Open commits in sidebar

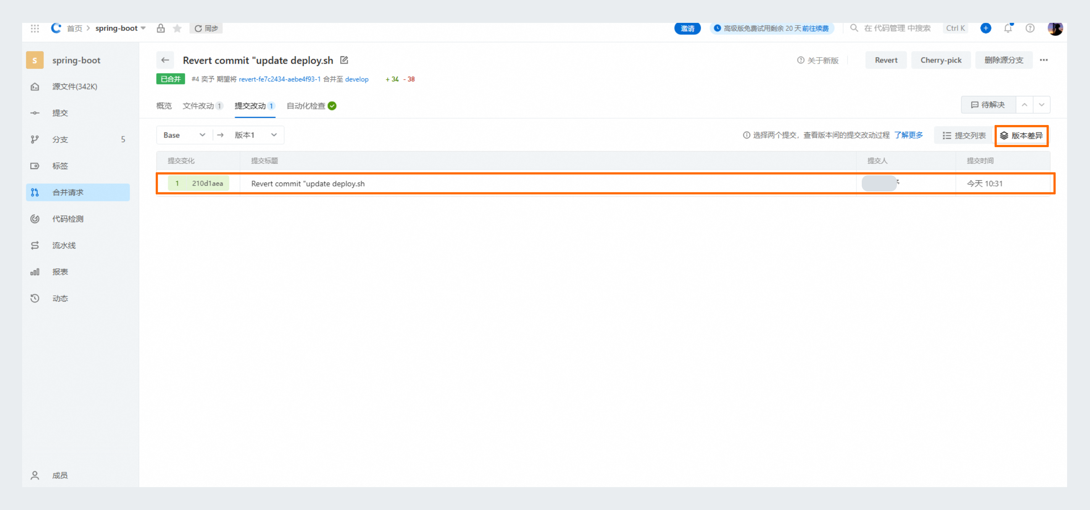point(78,113)
